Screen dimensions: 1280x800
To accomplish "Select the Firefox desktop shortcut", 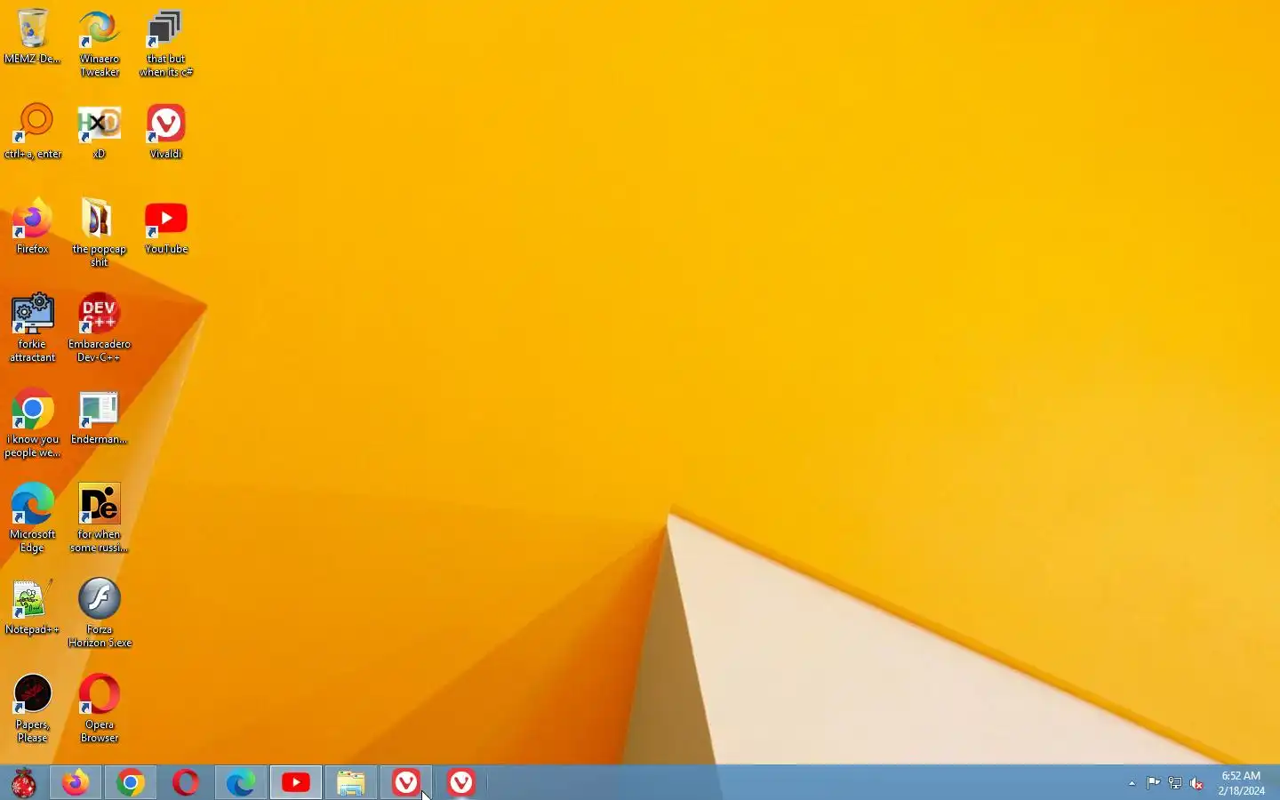I will click(x=33, y=227).
